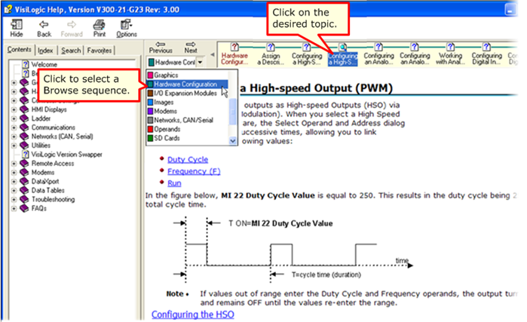This screenshot has height=322, width=527.
Task: Switch to the Contents tab
Action: tap(19, 50)
